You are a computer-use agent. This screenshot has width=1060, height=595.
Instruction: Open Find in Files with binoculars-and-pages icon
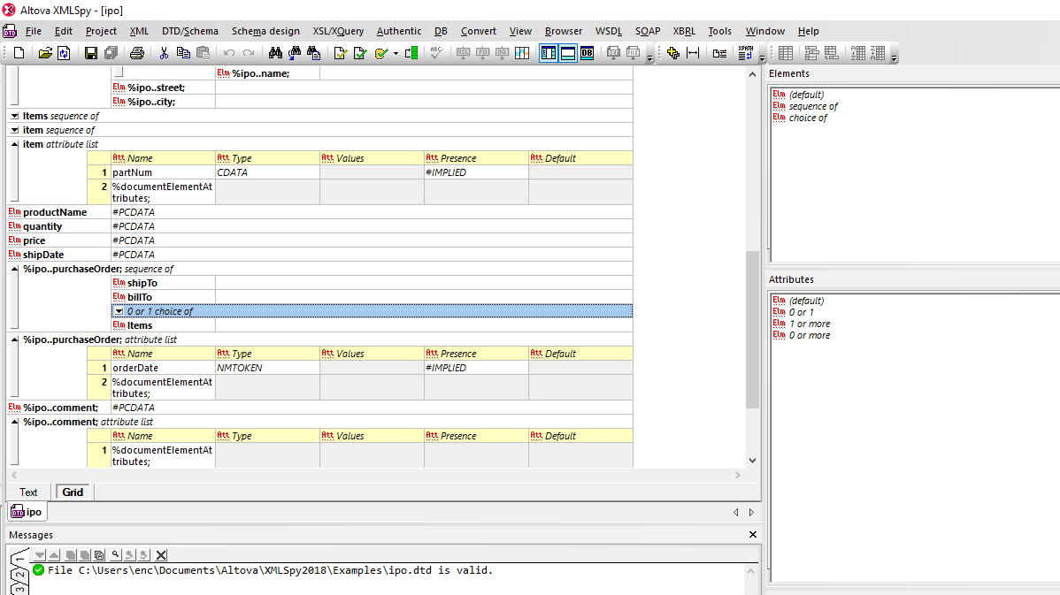tap(314, 53)
